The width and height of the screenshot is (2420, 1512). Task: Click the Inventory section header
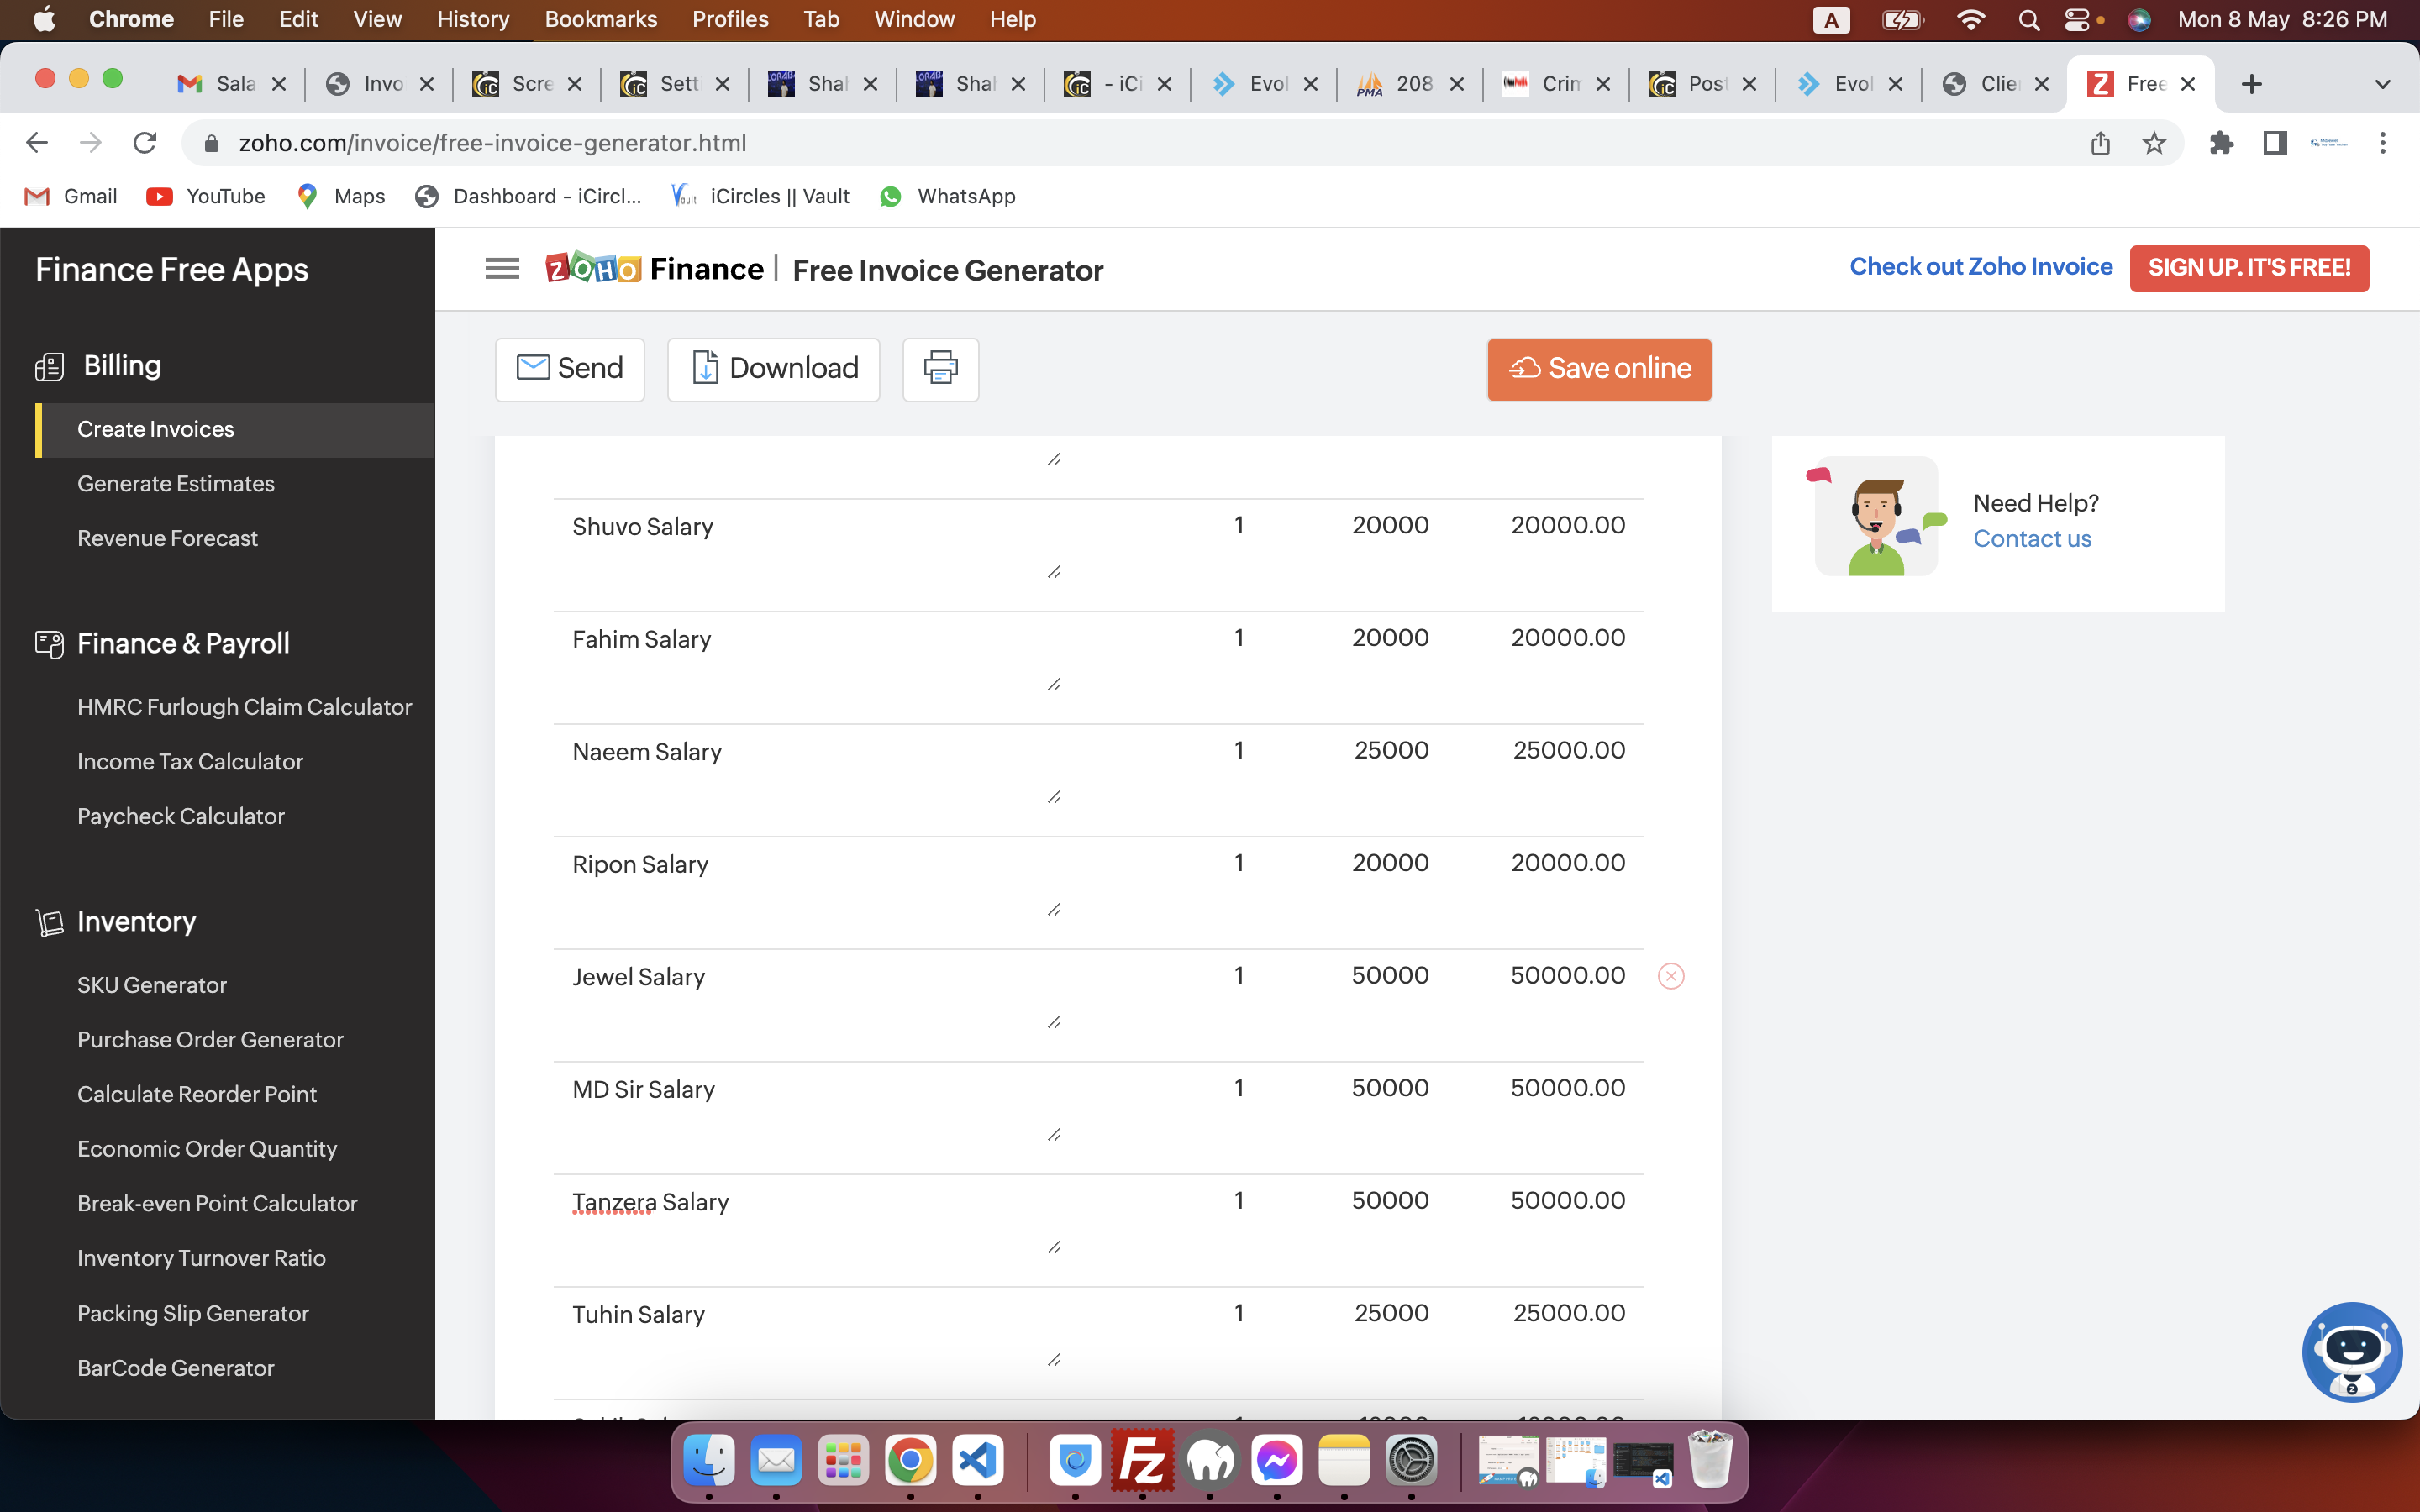click(x=136, y=921)
